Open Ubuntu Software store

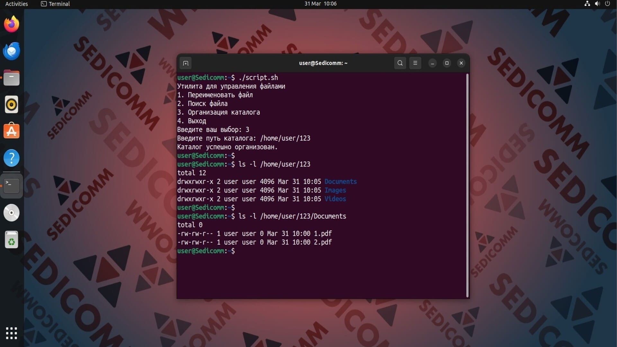point(12,131)
